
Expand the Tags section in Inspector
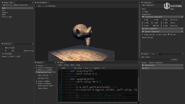[143, 12]
